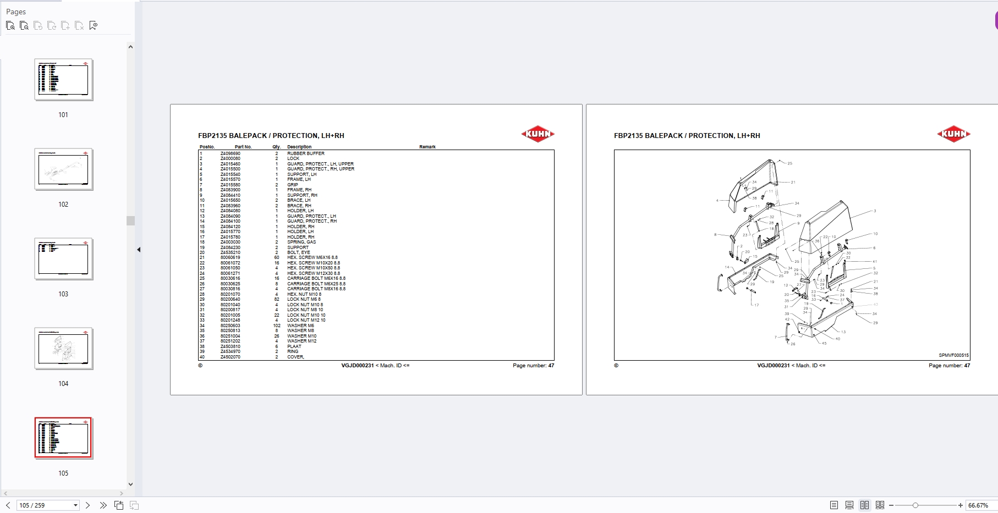The width and height of the screenshot is (998, 513).
Task: Click the Pages panel title
Action: pyautogui.click(x=16, y=12)
